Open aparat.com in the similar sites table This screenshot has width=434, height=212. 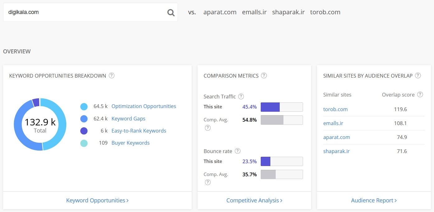pyautogui.click(x=337, y=137)
